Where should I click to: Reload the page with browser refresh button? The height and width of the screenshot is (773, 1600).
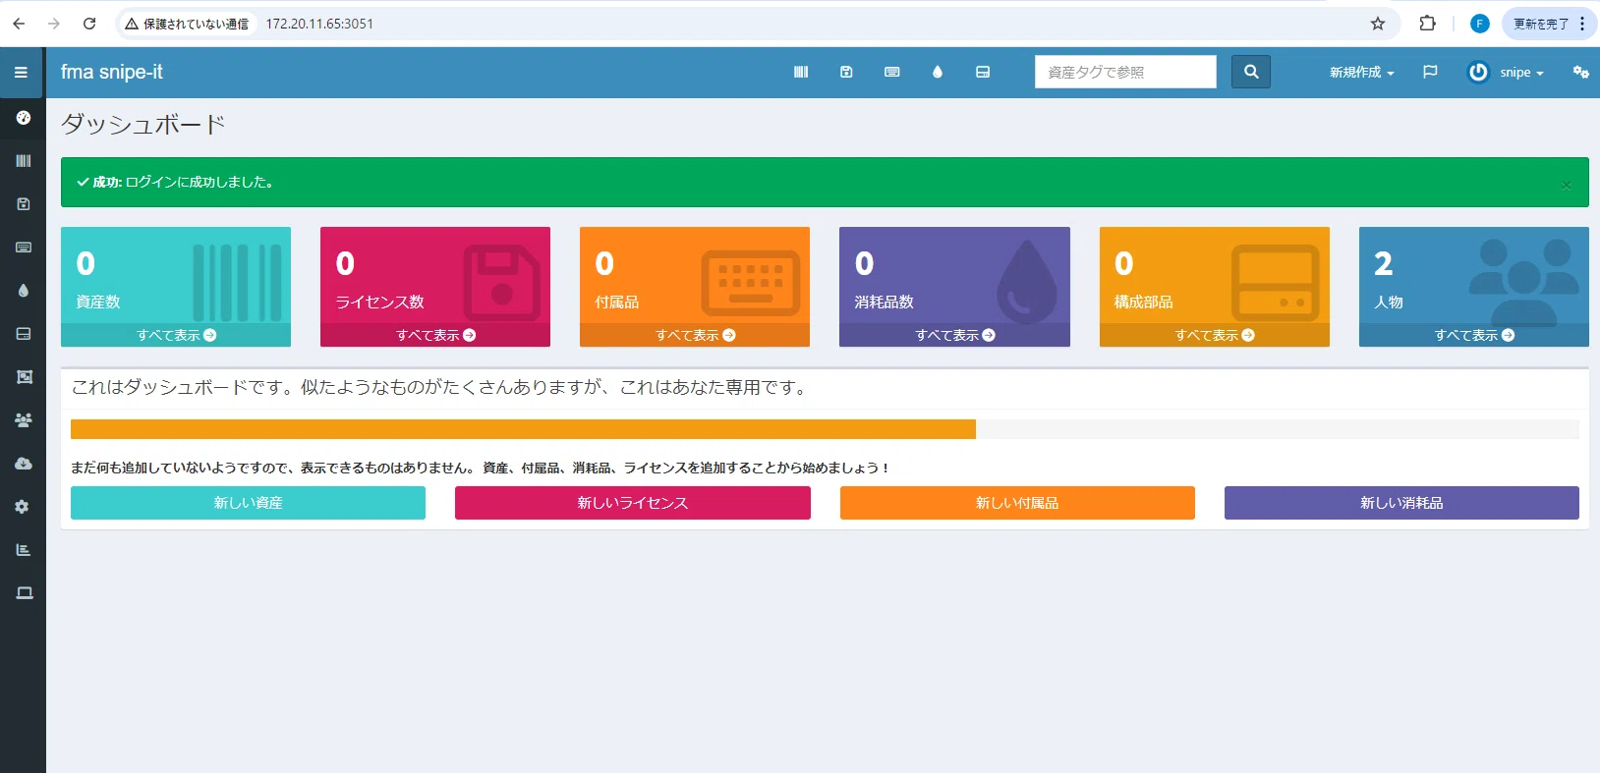(89, 24)
